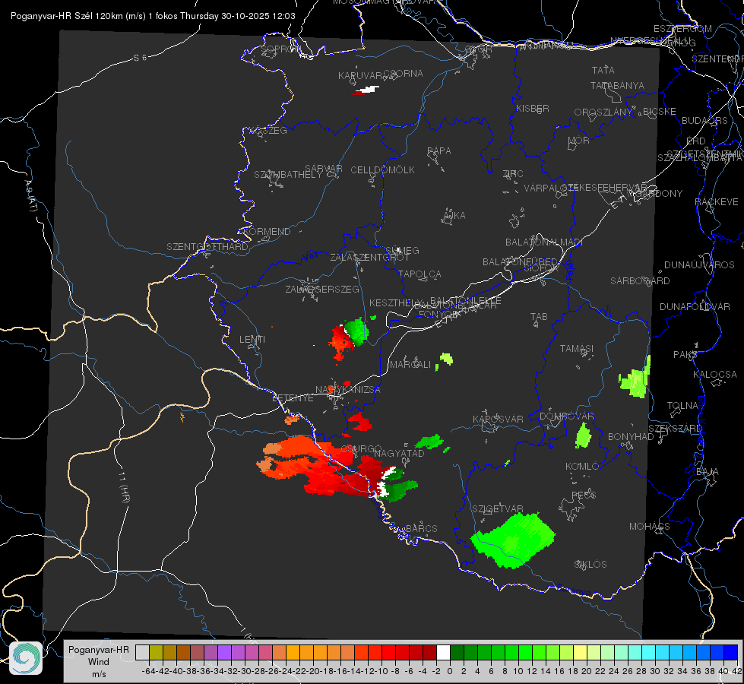This screenshot has width=744, height=684.
Task: Click the SOPRON town label
Action: click(280, 49)
